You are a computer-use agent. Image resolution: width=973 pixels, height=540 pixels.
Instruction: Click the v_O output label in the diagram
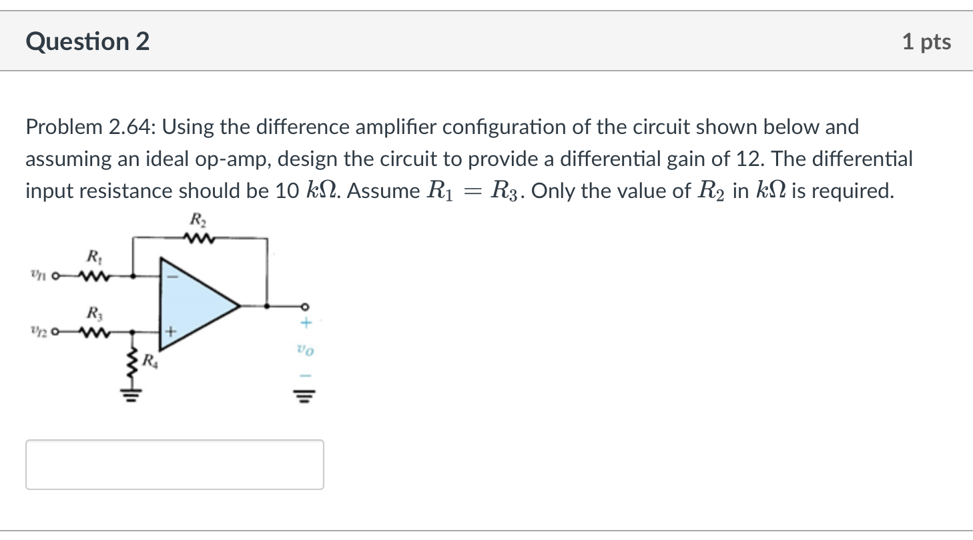304,349
